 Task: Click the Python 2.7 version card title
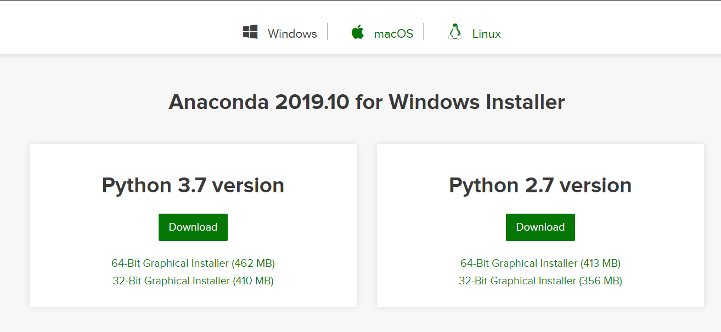tap(540, 185)
